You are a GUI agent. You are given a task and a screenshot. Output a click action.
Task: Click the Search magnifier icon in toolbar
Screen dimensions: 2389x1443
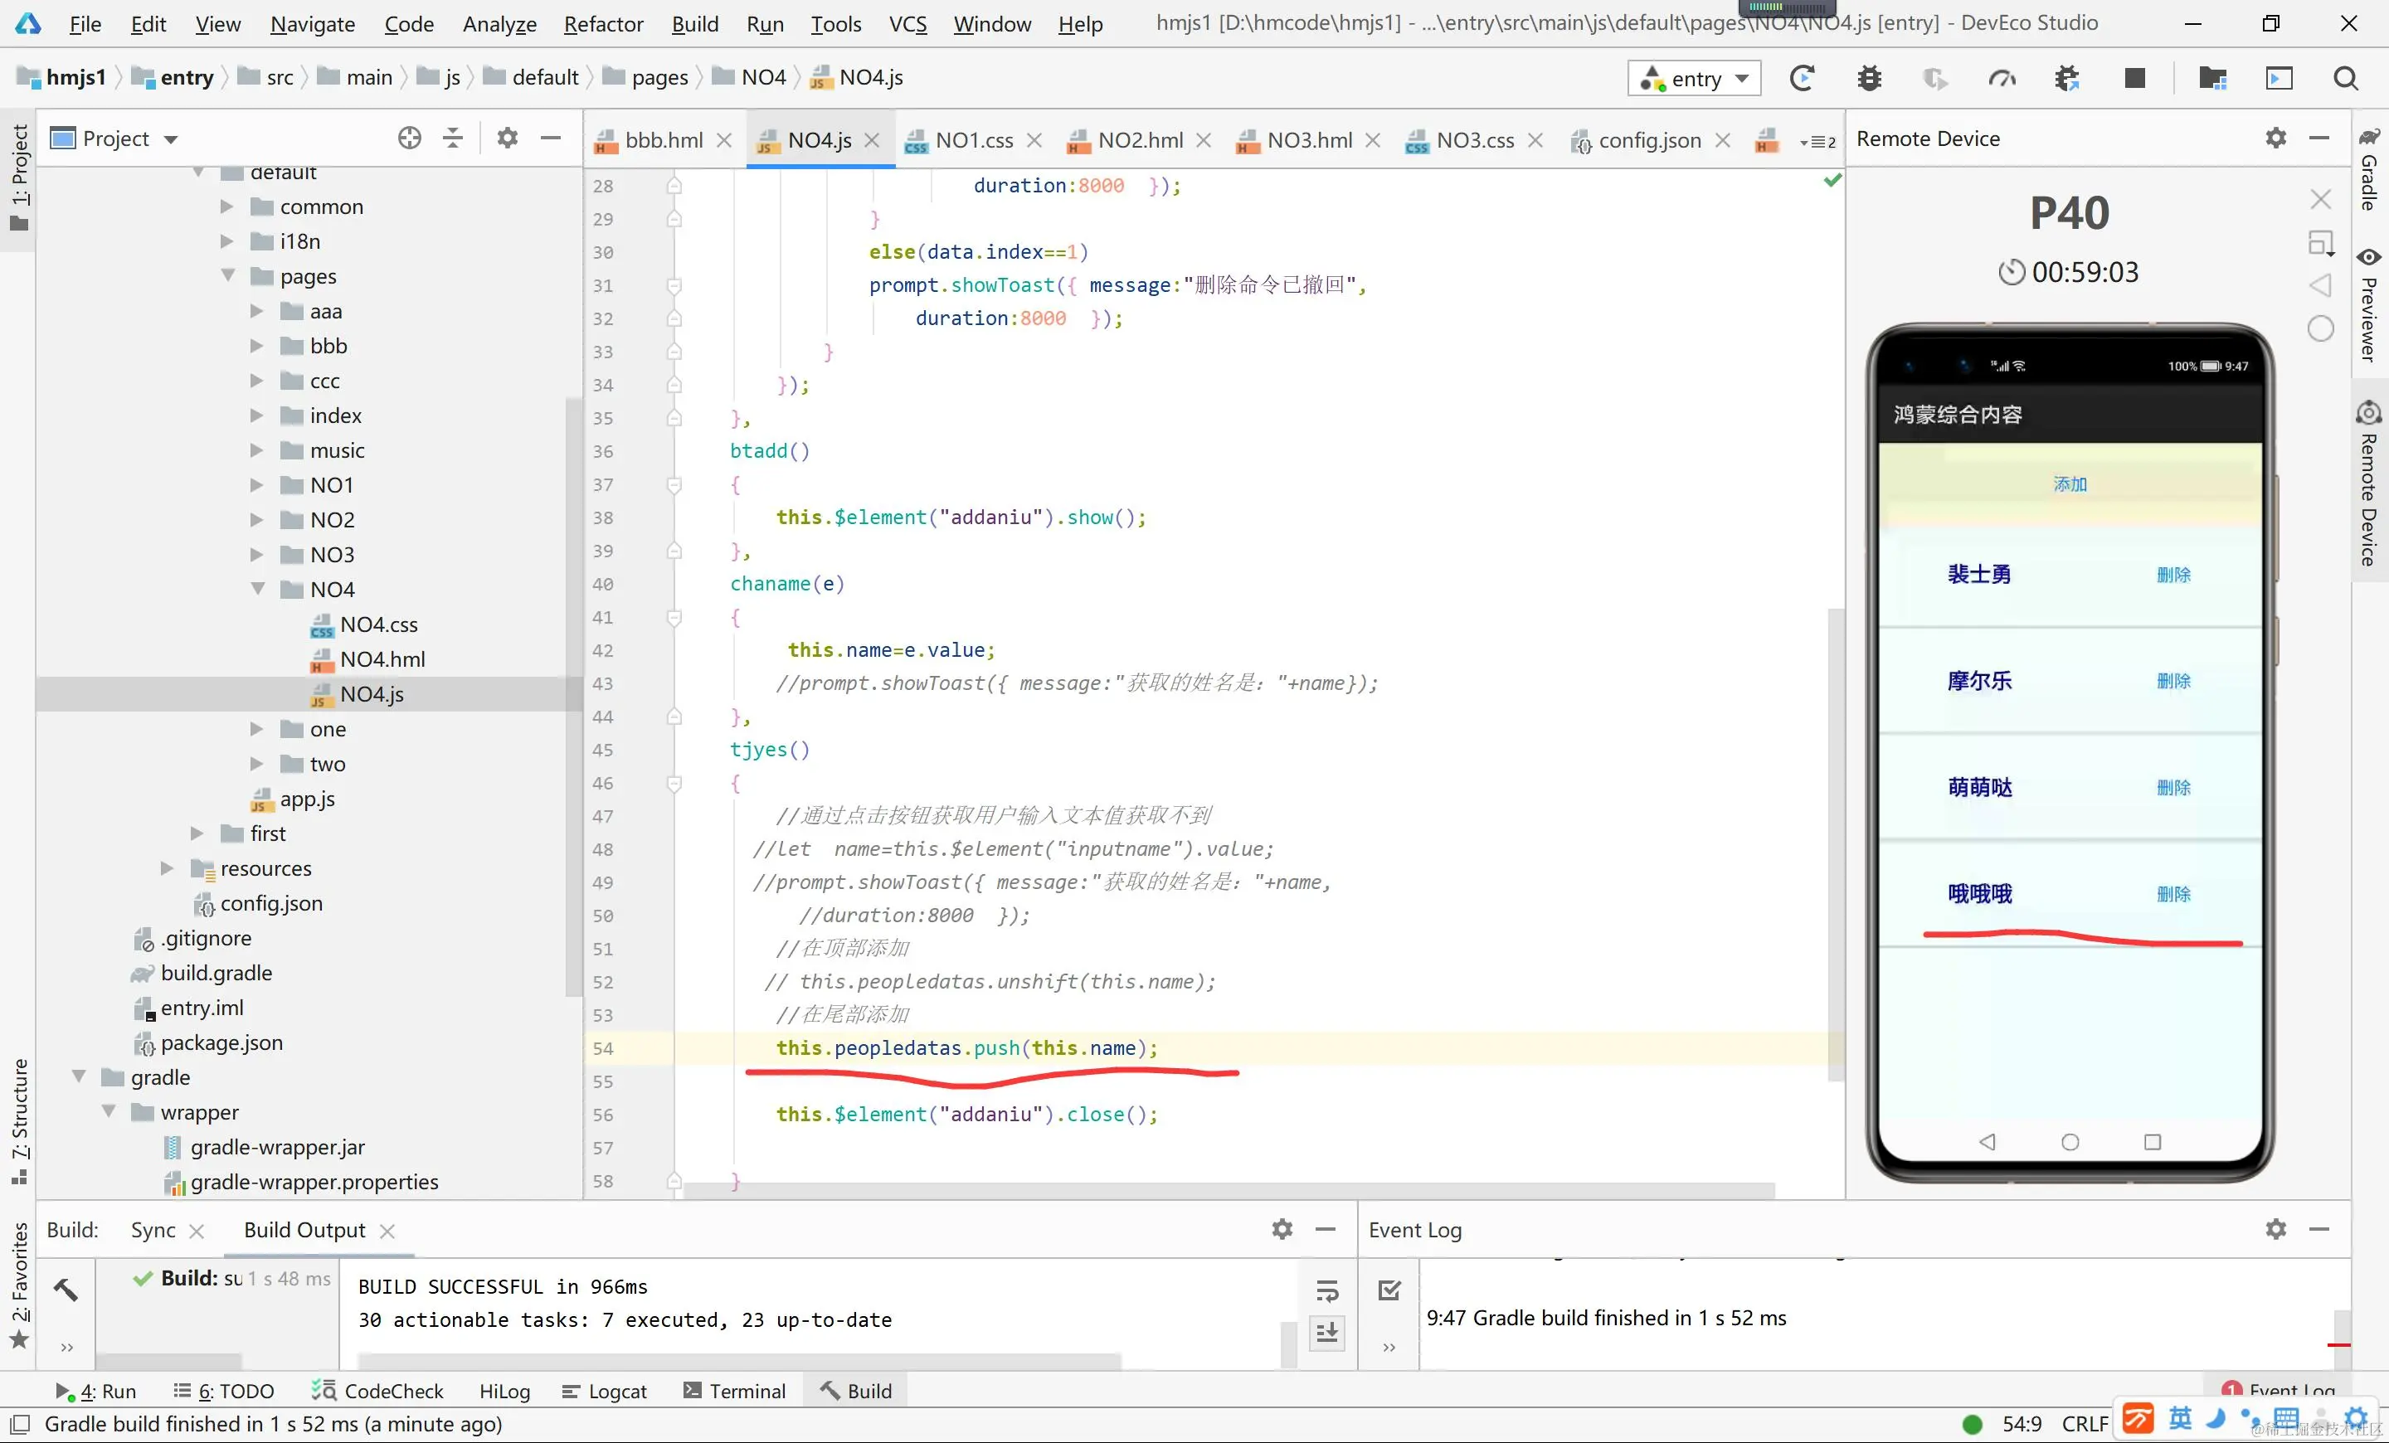(2344, 79)
